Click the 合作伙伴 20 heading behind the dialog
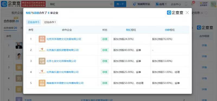The height and width of the screenshot is (101, 217). [x=11, y=21]
